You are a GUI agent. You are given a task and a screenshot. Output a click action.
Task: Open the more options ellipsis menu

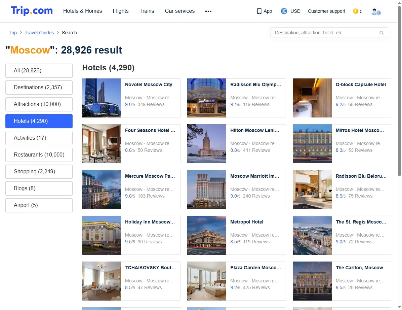pyautogui.click(x=208, y=11)
